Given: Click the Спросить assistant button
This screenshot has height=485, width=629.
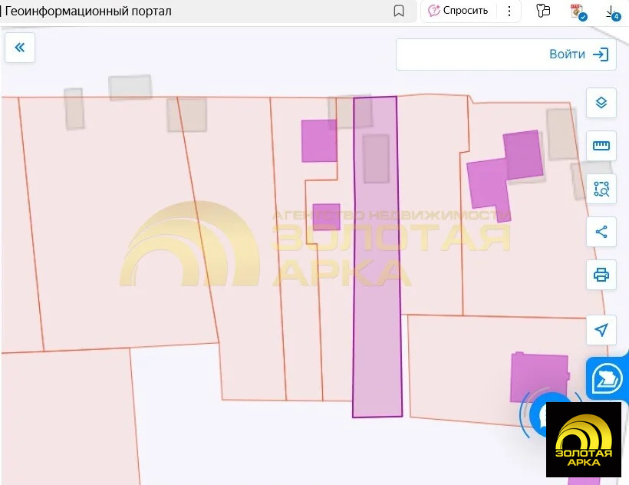Looking at the screenshot, I should coord(459,11).
